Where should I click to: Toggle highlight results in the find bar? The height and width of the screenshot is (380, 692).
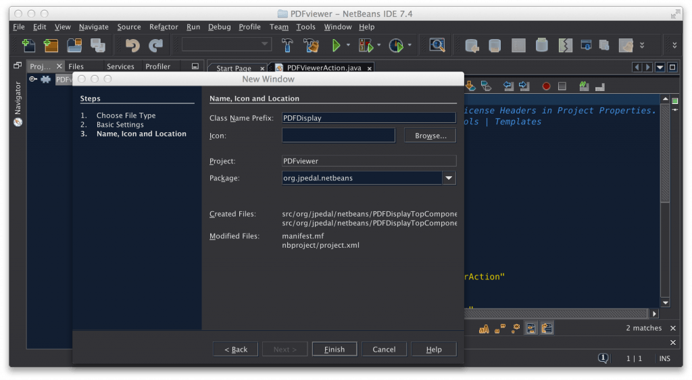[531, 329]
